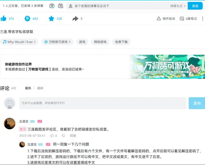Toggle the danmaku display switch
Image resolution: width=205 pixels, height=165 pixels.
click(x=52, y=6)
